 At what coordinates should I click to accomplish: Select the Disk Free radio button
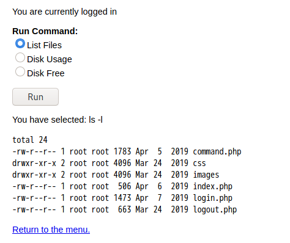click(20, 71)
